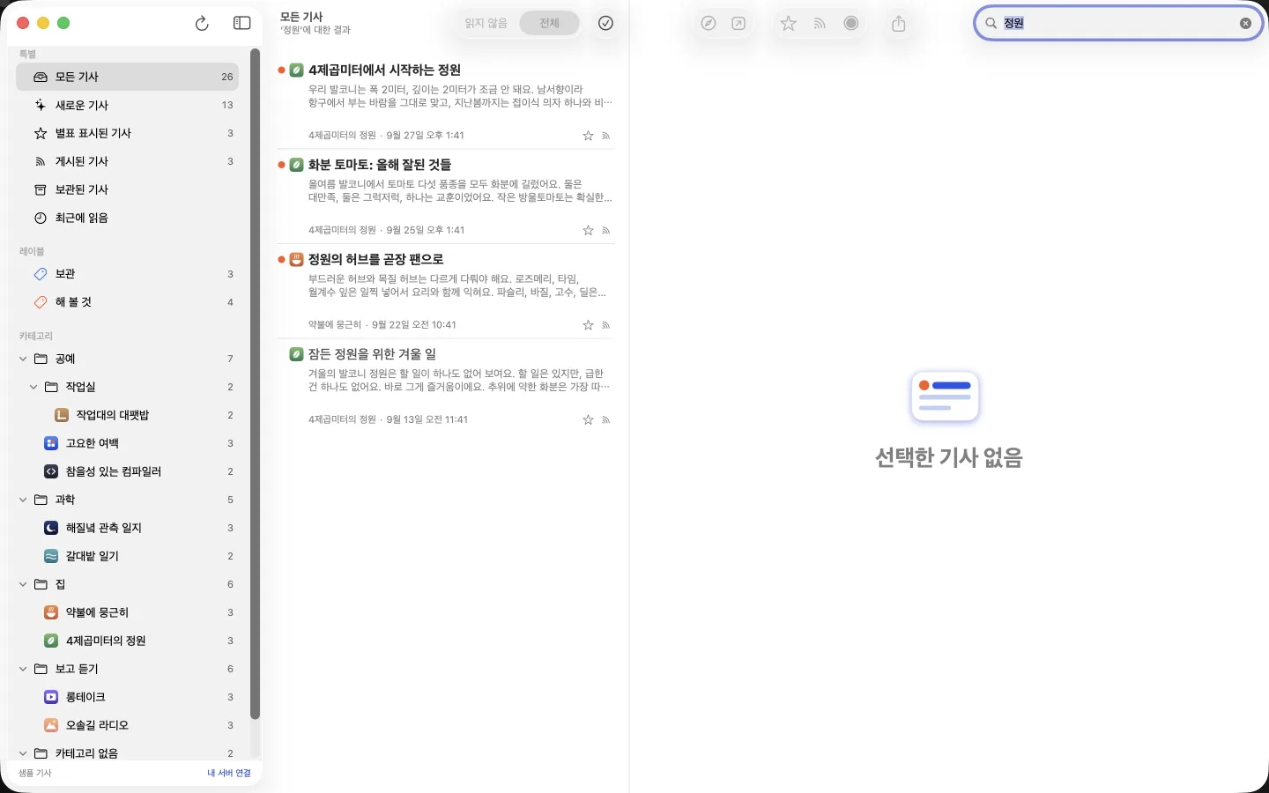Select the 해 볼 것 label
1269x793 pixels.
pyautogui.click(x=127, y=302)
